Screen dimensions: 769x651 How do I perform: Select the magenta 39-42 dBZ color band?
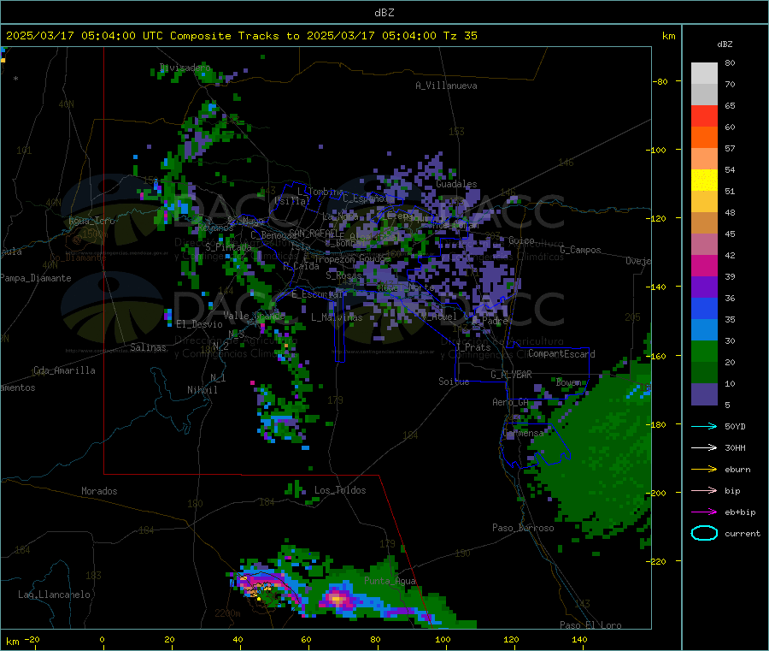[x=704, y=265]
